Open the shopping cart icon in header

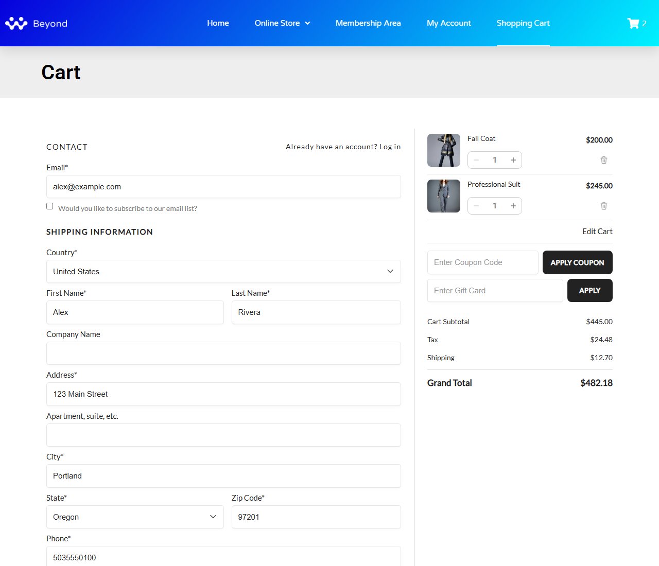[x=633, y=23]
